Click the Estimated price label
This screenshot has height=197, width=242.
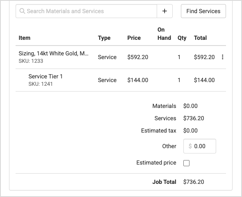click(x=156, y=163)
